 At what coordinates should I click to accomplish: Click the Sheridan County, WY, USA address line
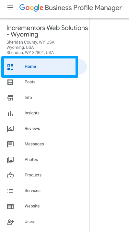click(30, 42)
